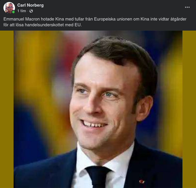Click the '1 tim' post timestamp
Image resolution: width=196 pixels, height=188 pixels.
[22, 11]
